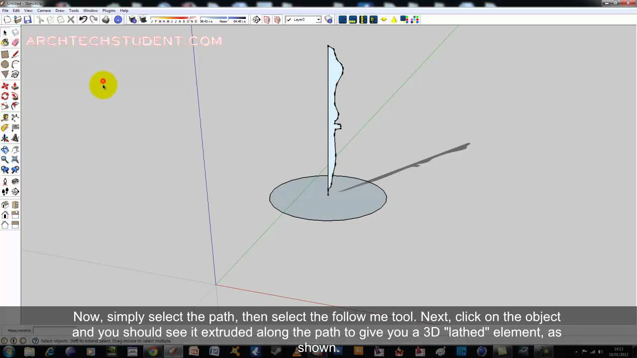Click the Undo arrow icon
The width and height of the screenshot is (637, 358).
[83, 20]
